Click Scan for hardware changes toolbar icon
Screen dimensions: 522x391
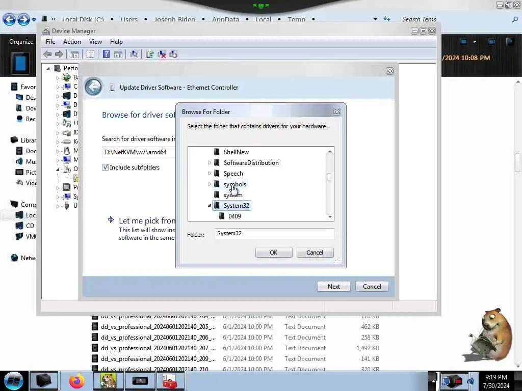[134, 54]
